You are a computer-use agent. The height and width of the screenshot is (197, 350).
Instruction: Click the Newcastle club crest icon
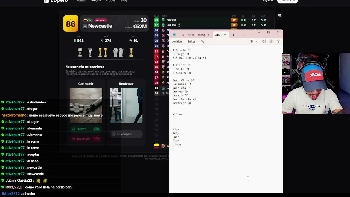(x=85, y=26)
